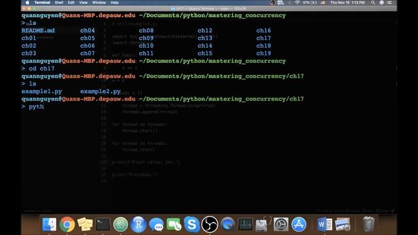
Task: Click the battery status indicator
Action: pyautogui.click(x=310, y=3)
